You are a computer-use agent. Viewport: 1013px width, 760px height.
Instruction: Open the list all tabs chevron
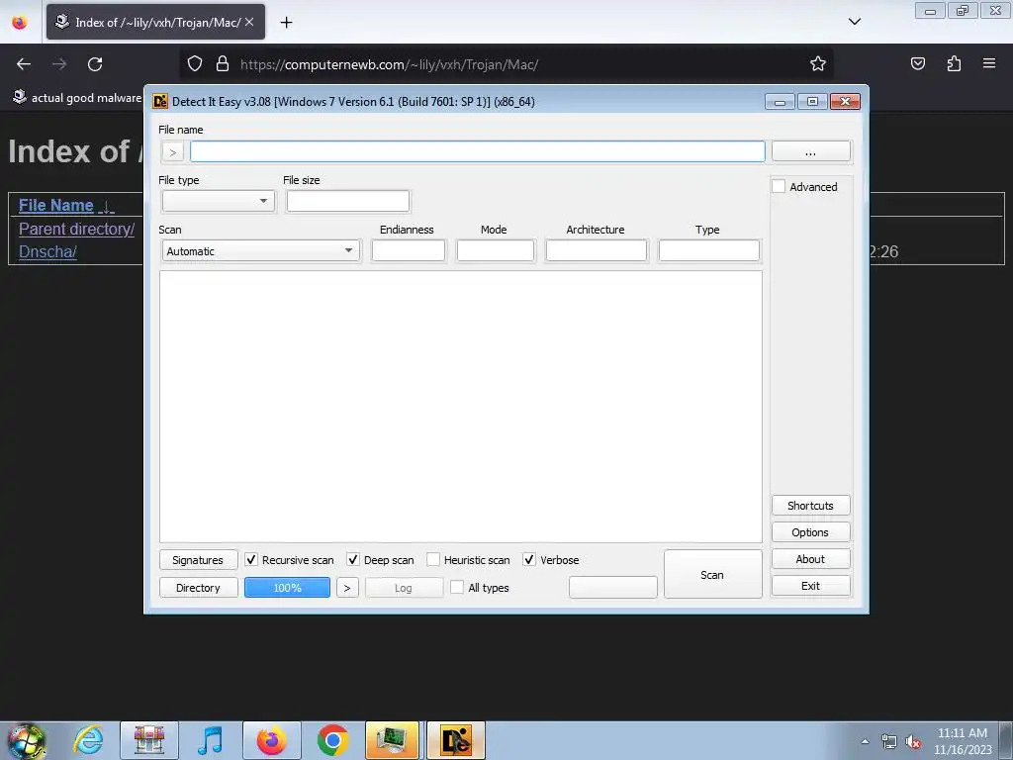coord(854,22)
